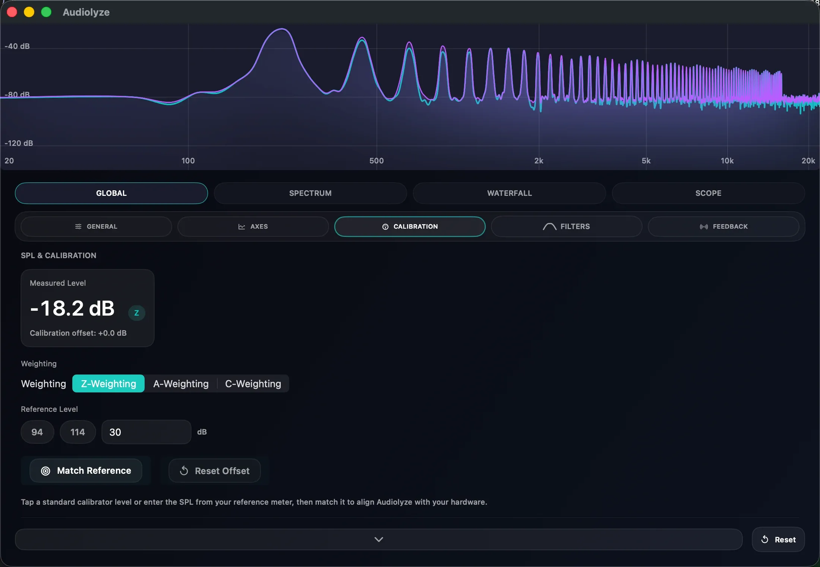Select the GENERAL sub-tab
Screen dimensions: 820x567
(97, 226)
